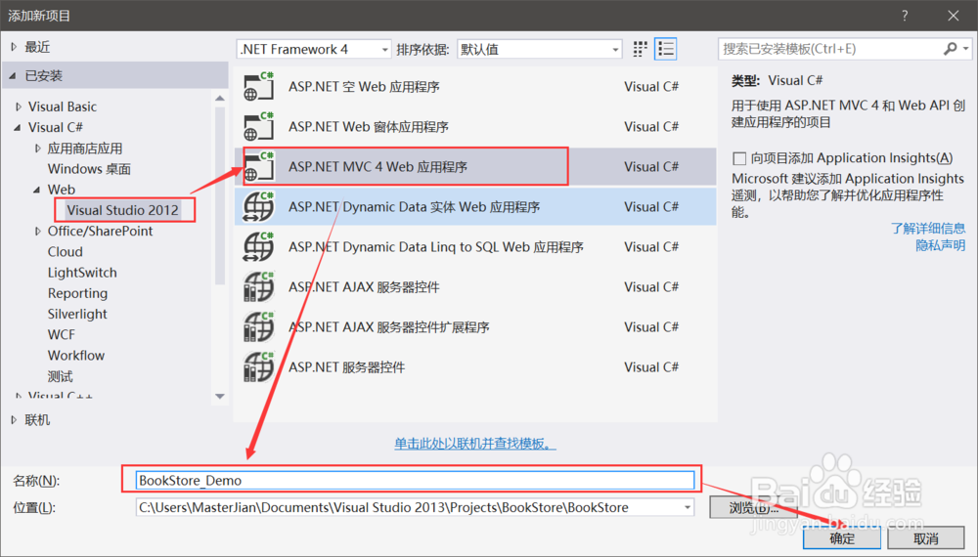The width and height of the screenshot is (978, 557).
Task: Collapse the Visual C# node
Action: click(x=17, y=127)
